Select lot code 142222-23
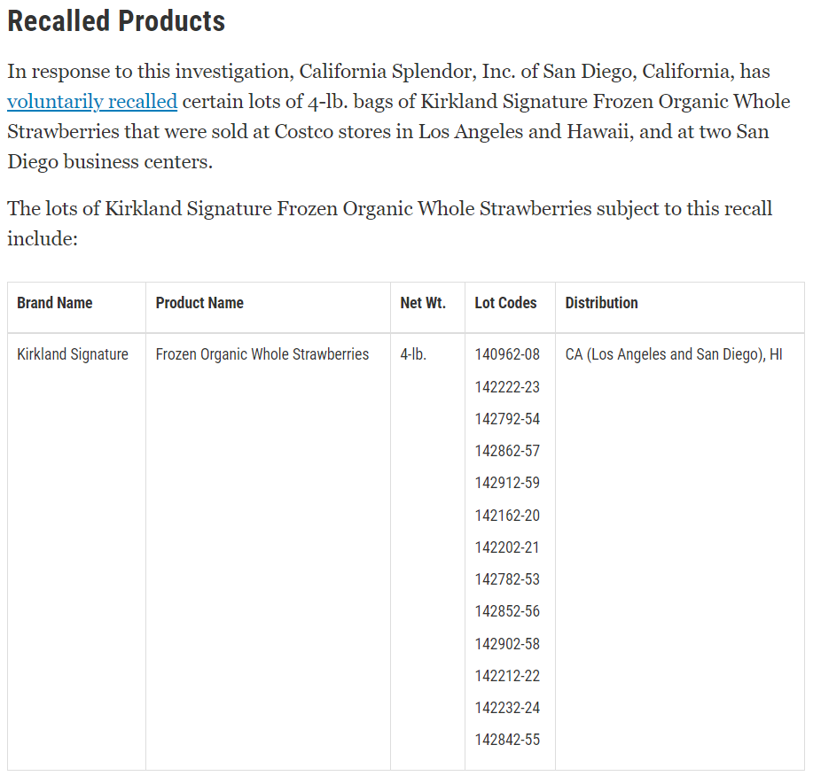 pos(507,387)
